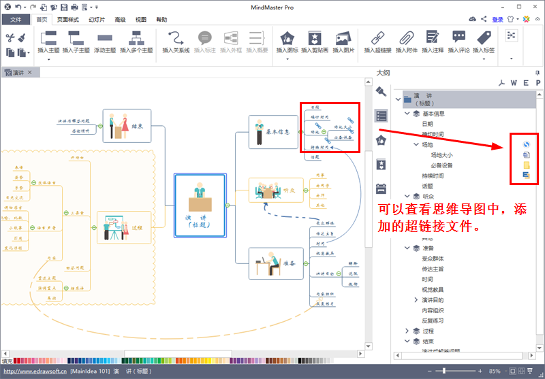Click 插入剪贴画 clipart icon
The width and height of the screenshot is (545, 379).
(x=315, y=38)
